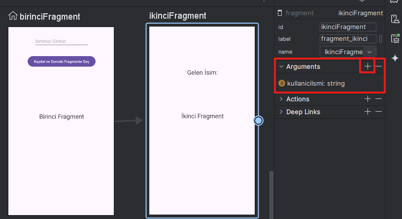Remove argument using Arguments minus icon
This screenshot has width=402, height=219.
point(378,66)
